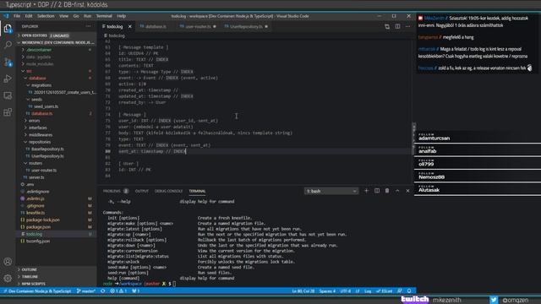Open the Extensions view
This screenshot has width=541, height=304.
[x=8, y=112]
